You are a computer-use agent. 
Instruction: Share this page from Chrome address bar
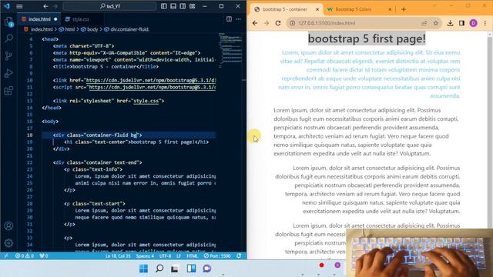pyautogui.click(x=424, y=23)
